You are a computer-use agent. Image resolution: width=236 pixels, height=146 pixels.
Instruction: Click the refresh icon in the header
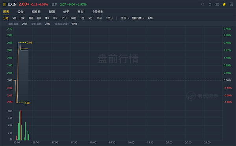[203, 4]
